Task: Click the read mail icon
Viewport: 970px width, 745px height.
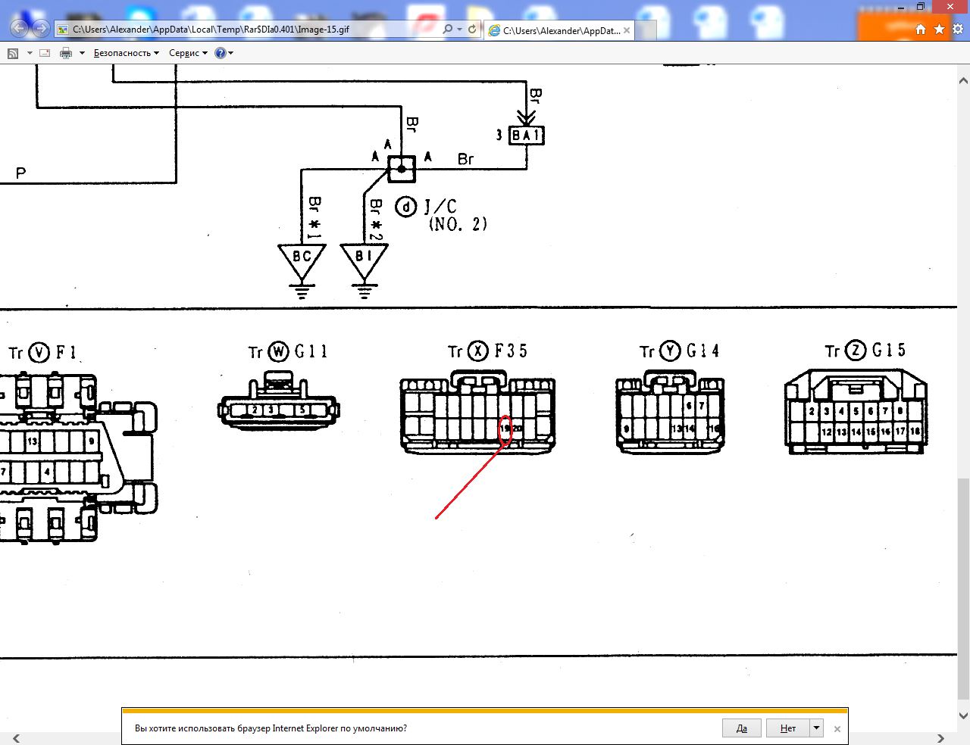Action: tap(45, 53)
